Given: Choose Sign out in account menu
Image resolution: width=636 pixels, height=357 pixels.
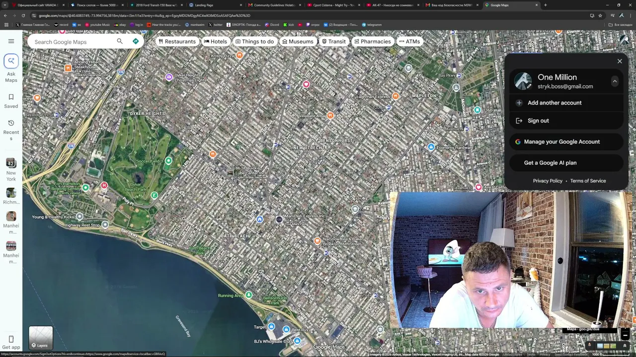Looking at the screenshot, I should [x=566, y=120].
